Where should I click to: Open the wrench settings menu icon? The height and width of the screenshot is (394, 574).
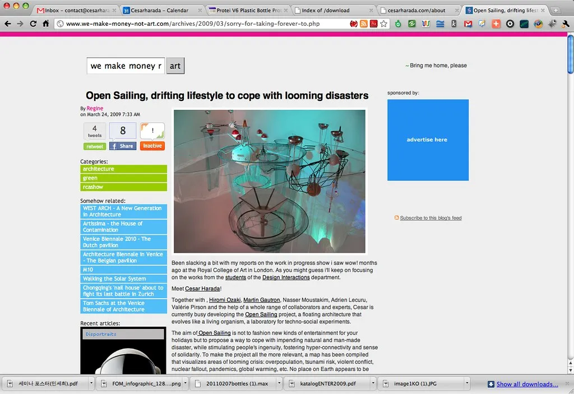[x=565, y=24]
